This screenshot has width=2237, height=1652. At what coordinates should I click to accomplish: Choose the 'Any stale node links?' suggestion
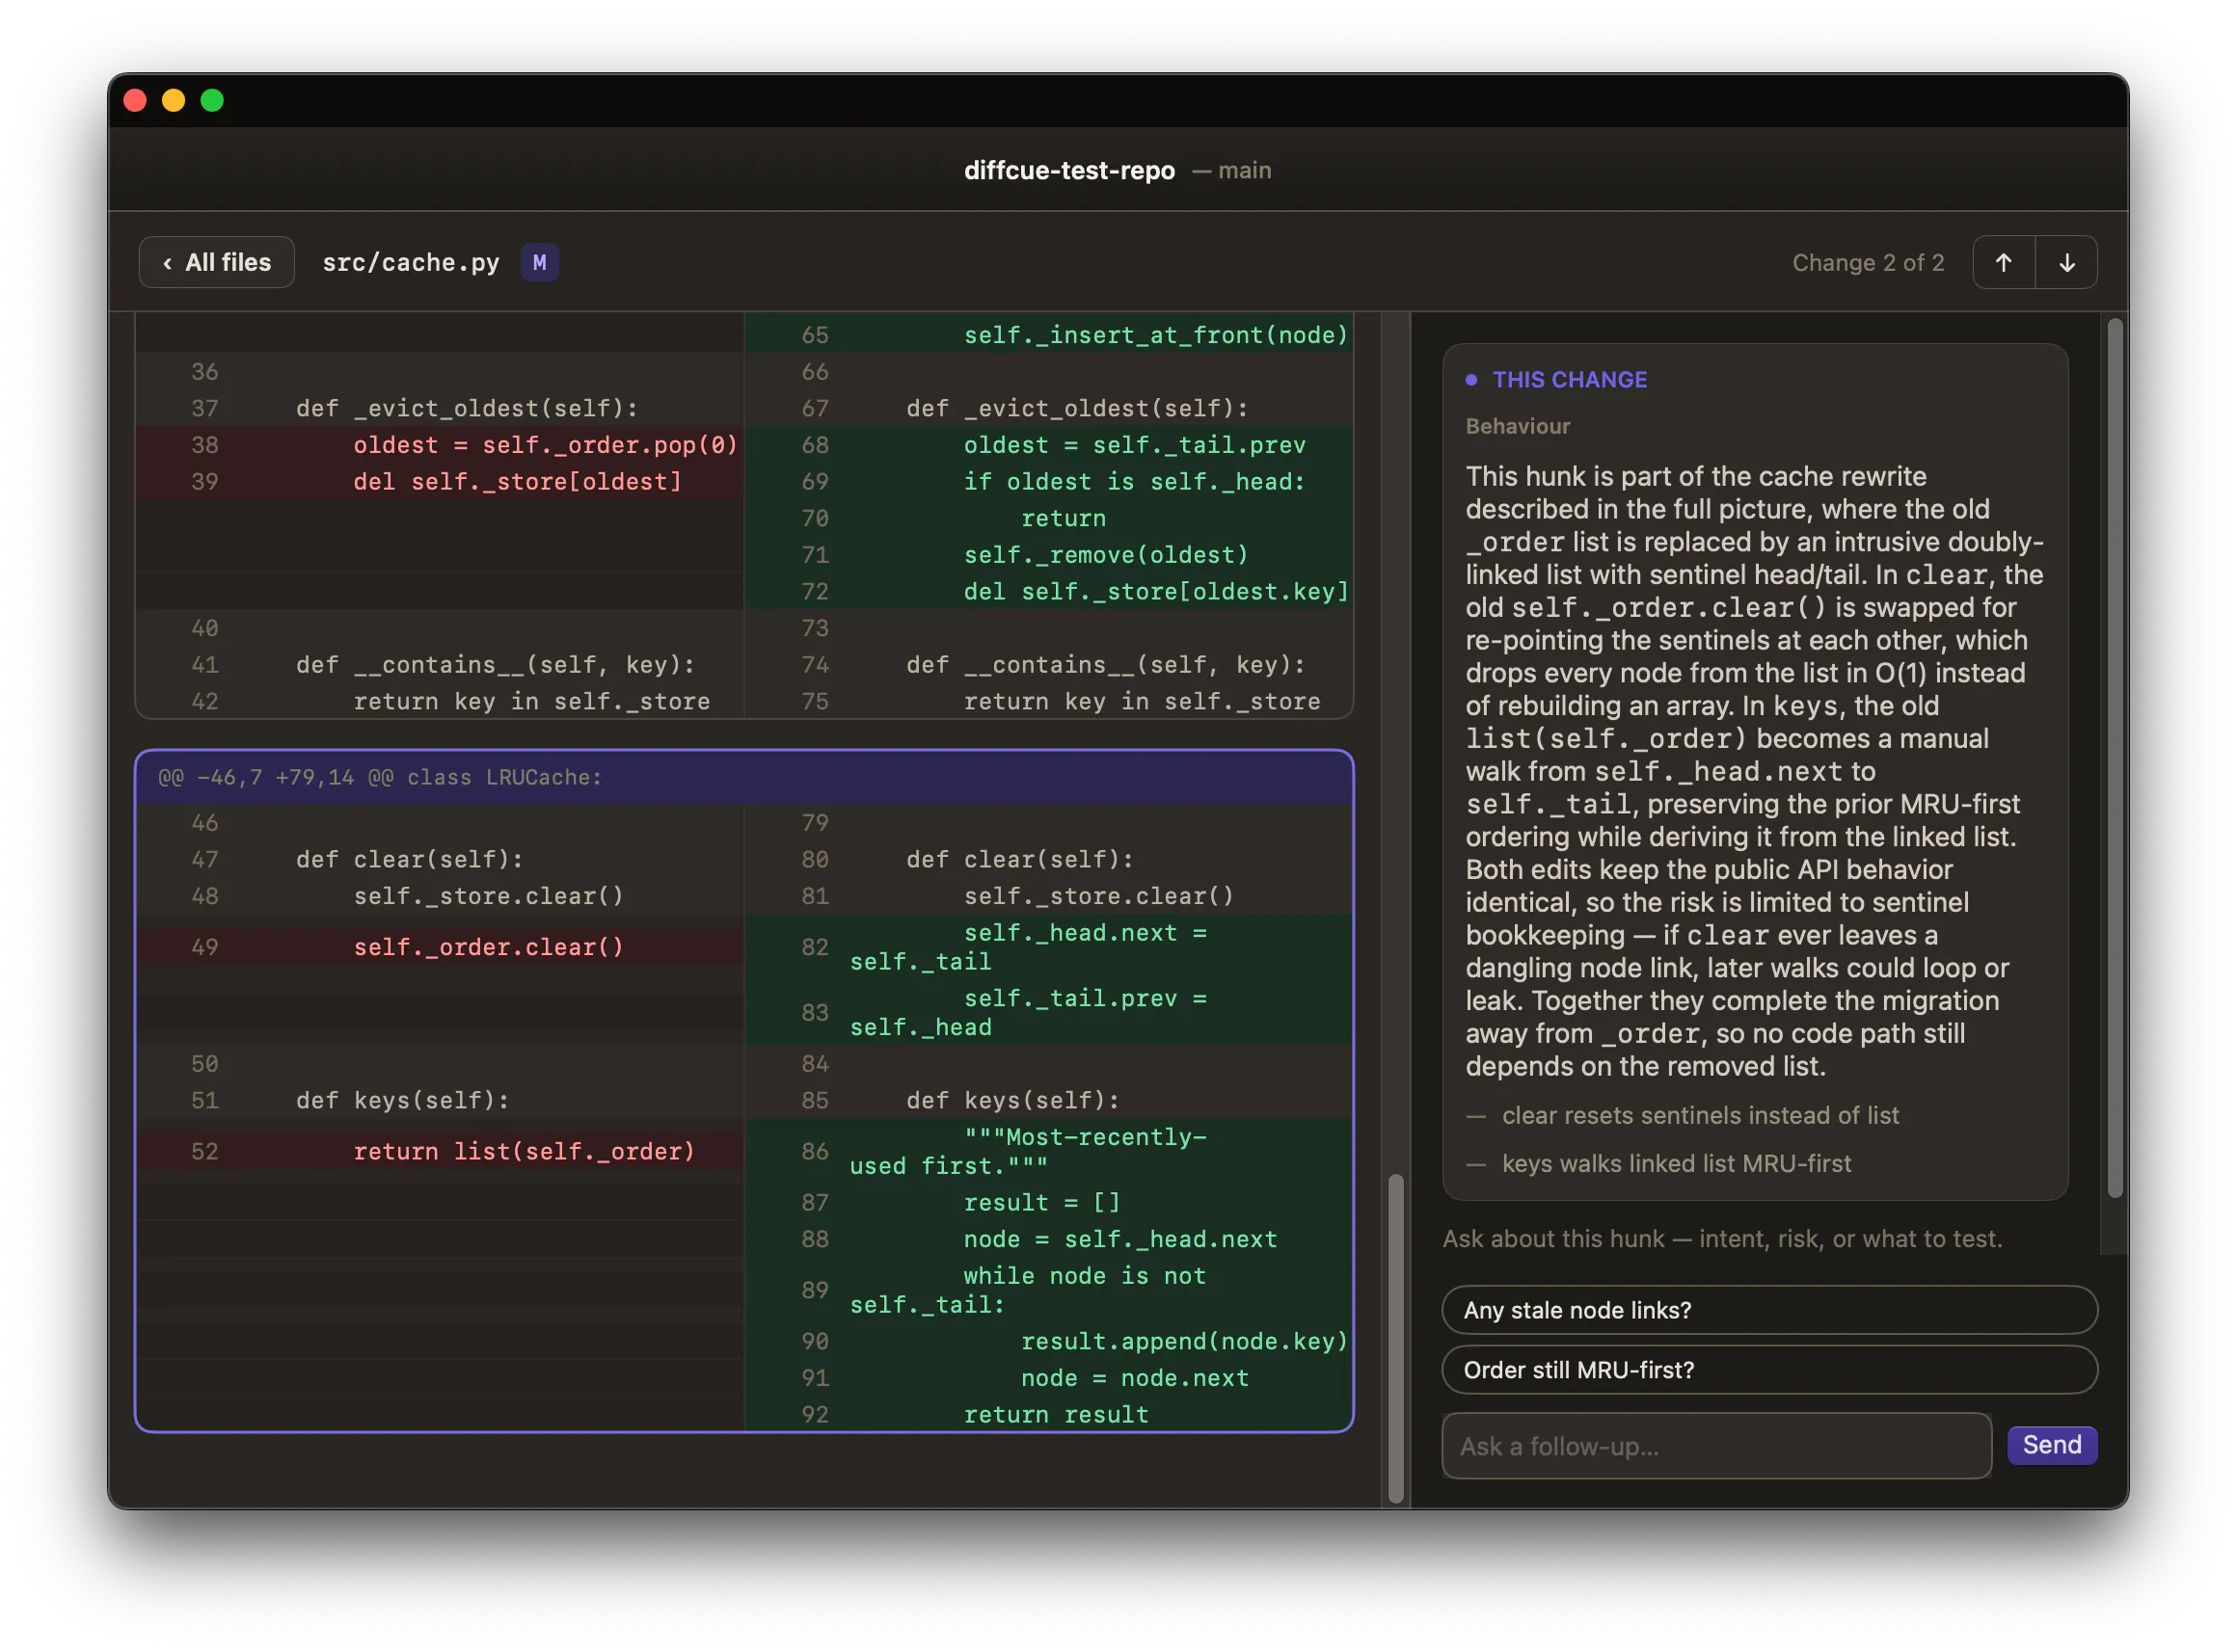tap(1768, 1310)
